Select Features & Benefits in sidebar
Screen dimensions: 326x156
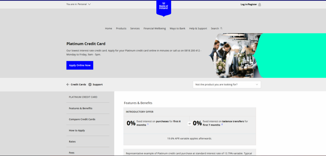(81, 108)
